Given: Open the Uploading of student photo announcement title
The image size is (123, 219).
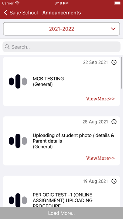Looking at the screenshot, I should 73,141.
